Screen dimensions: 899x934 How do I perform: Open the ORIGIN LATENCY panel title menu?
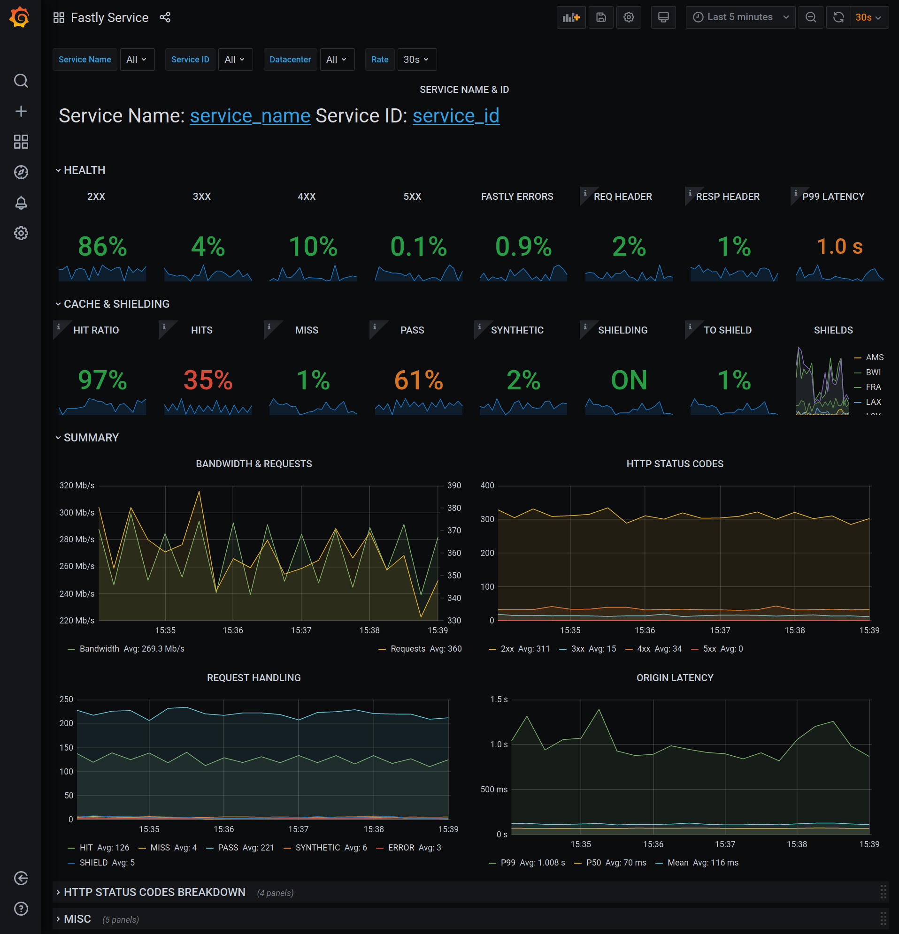click(x=675, y=678)
